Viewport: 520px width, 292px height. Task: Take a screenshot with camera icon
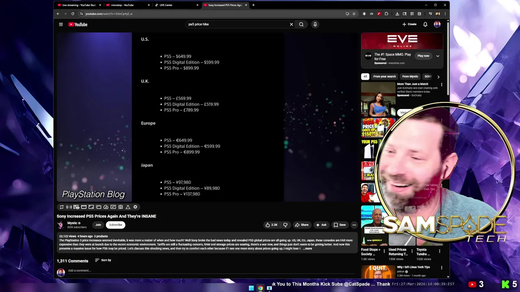121,207
